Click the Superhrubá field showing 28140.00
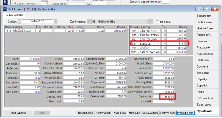Viewport: 222px width, 118px height. pos(116,82)
